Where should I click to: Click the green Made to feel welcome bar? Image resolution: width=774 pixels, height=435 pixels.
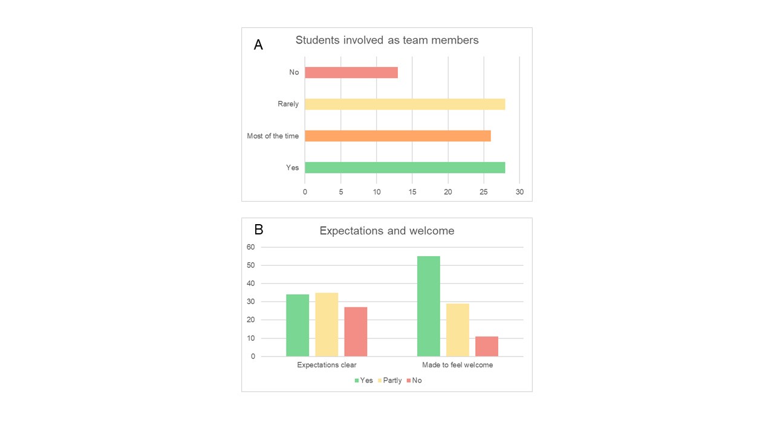pos(429,306)
